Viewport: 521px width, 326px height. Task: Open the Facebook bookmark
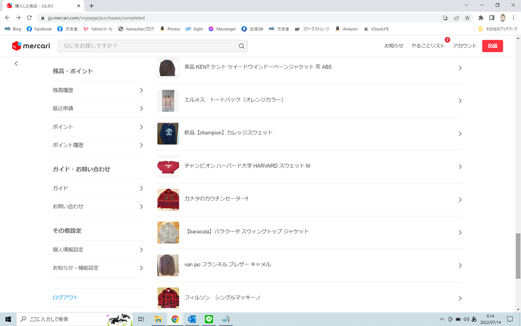tap(39, 29)
